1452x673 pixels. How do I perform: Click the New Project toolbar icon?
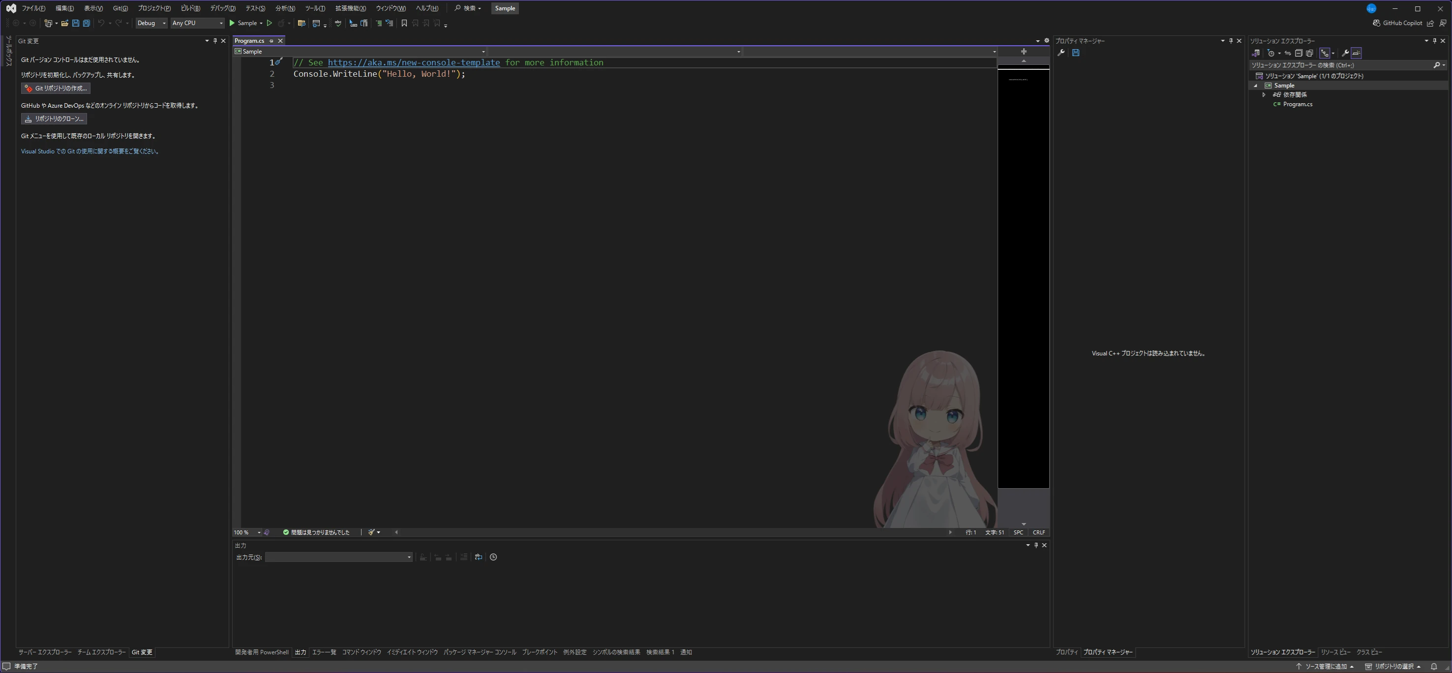coord(49,23)
